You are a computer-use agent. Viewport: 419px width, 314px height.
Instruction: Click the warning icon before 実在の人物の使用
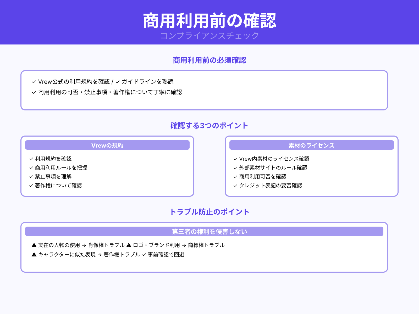(x=34, y=245)
